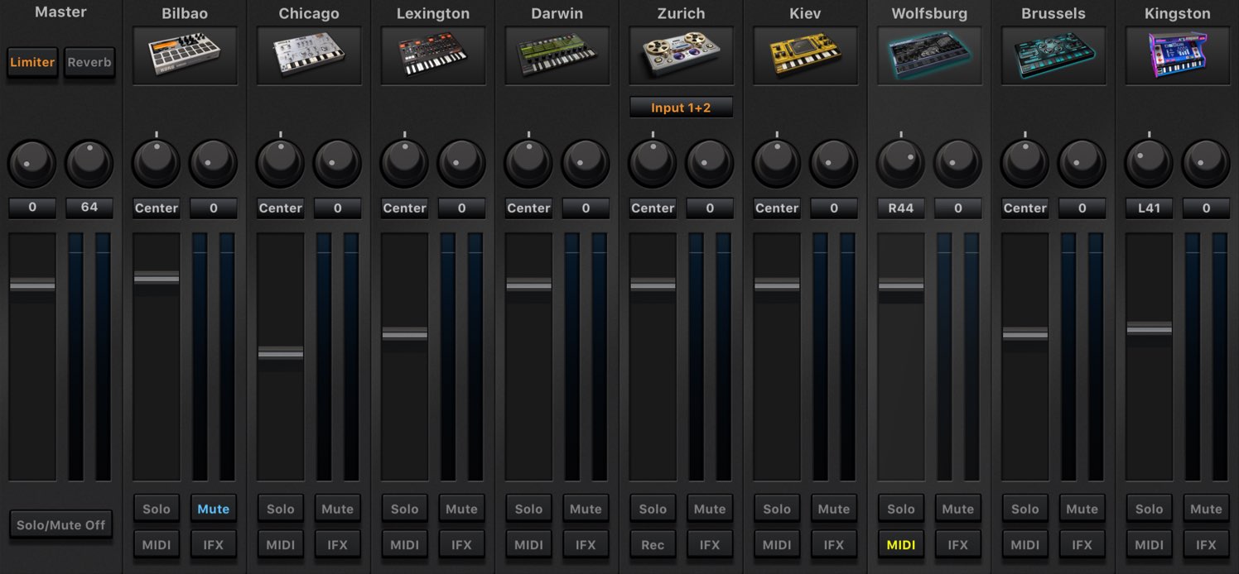Click the master reverb knob showing 64
Viewport: 1239px width, 574px height.
89,164
